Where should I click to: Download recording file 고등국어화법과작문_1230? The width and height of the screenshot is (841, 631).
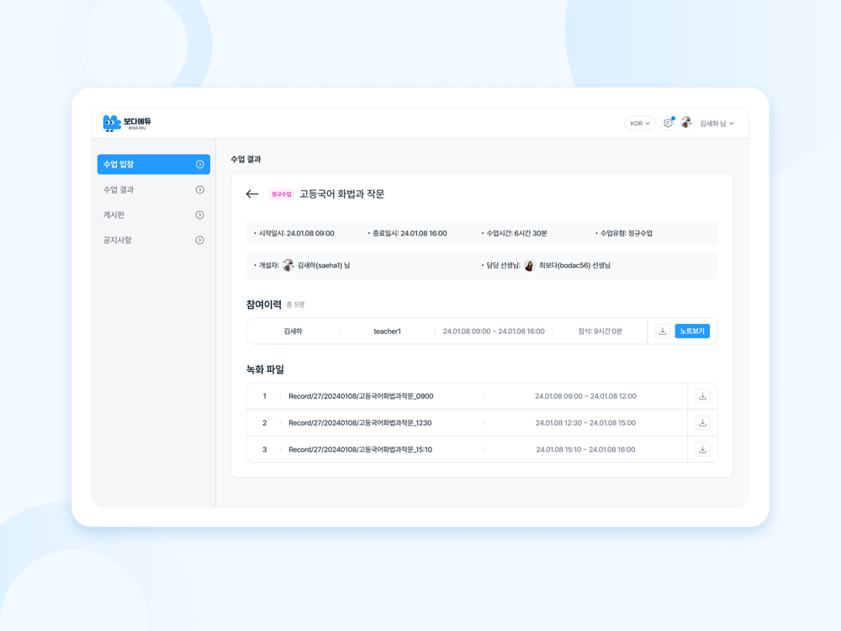click(x=702, y=423)
